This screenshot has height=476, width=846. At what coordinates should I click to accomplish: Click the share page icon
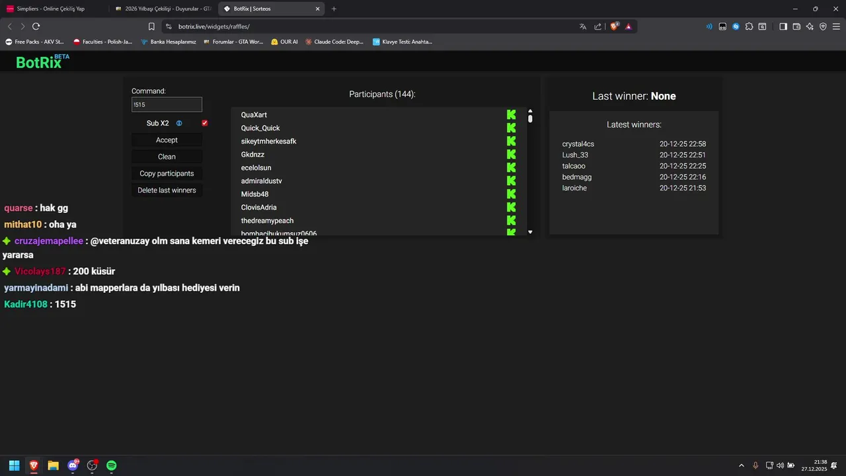pos(598,26)
